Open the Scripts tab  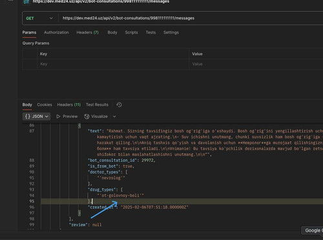pos(131,32)
